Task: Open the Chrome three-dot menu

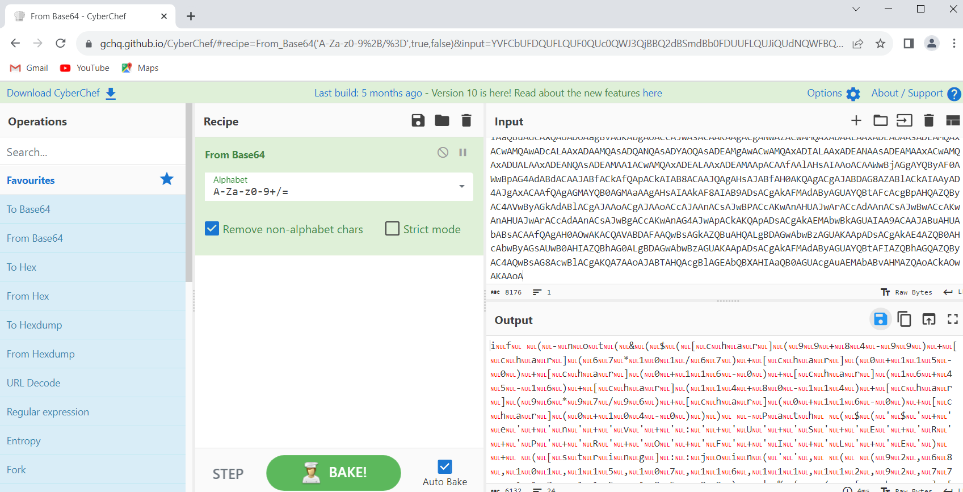Action: coord(954,43)
